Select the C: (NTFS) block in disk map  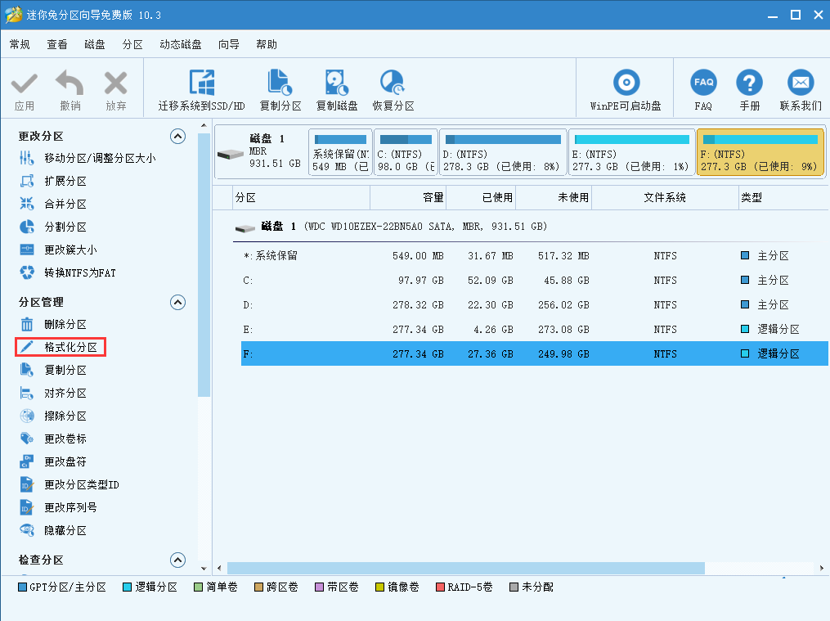click(x=406, y=152)
